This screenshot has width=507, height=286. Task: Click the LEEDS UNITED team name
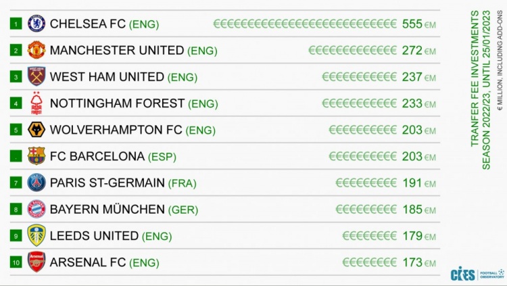click(94, 235)
